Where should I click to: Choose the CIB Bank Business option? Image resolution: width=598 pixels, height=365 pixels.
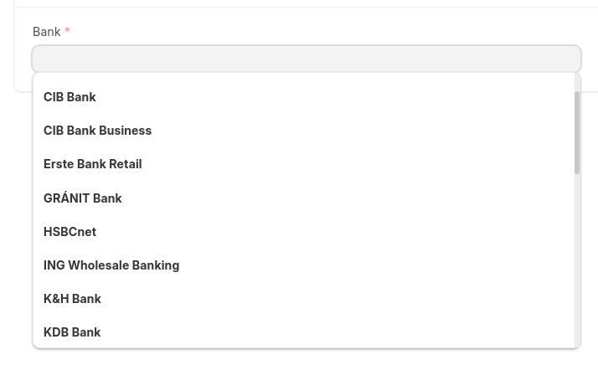(x=97, y=131)
